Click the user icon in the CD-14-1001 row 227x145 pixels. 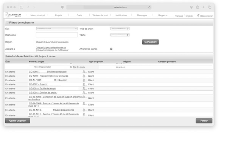(x=84, y=80)
